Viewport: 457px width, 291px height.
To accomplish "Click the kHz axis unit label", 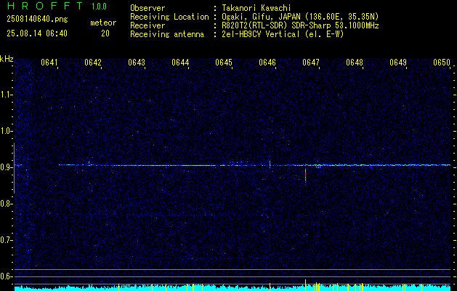I will pyautogui.click(x=7, y=59).
